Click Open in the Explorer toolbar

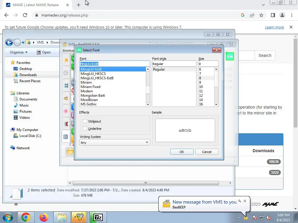pos(44,52)
